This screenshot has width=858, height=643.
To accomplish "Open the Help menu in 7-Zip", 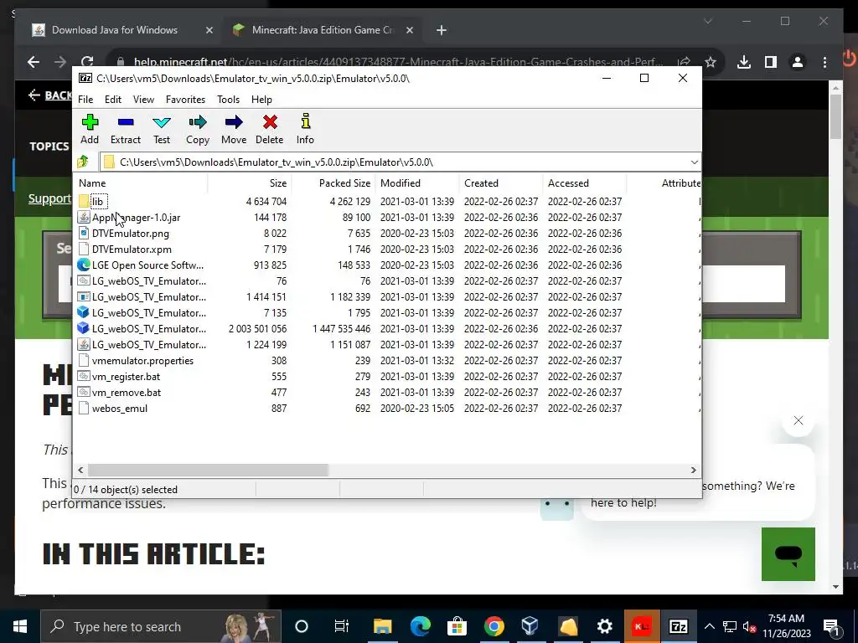I will point(261,100).
